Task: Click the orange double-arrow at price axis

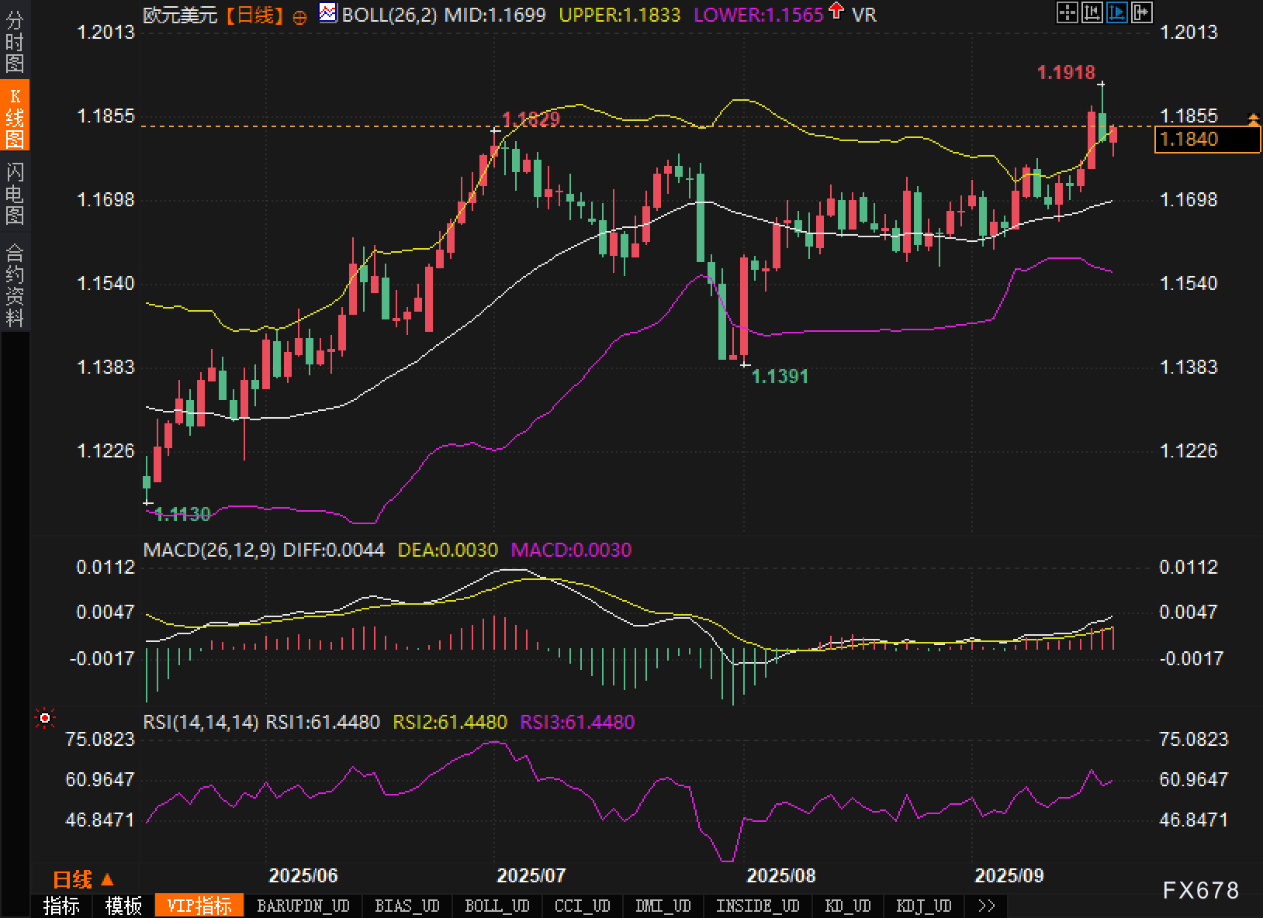Action: click(x=1253, y=119)
